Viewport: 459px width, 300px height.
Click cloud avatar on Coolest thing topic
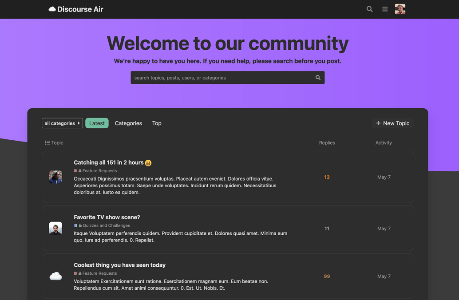[x=55, y=276]
